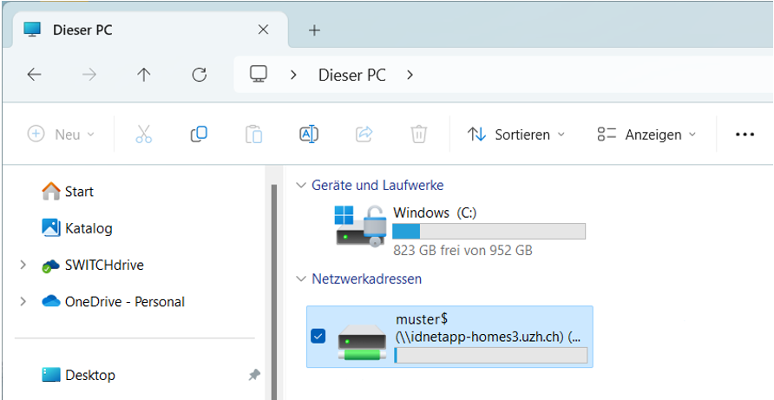The image size is (774, 400).
Task: Click the Paste clipboard icon
Action: [253, 134]
